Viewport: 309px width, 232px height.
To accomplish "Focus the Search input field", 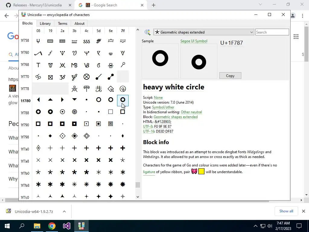I will coord(272,32).
